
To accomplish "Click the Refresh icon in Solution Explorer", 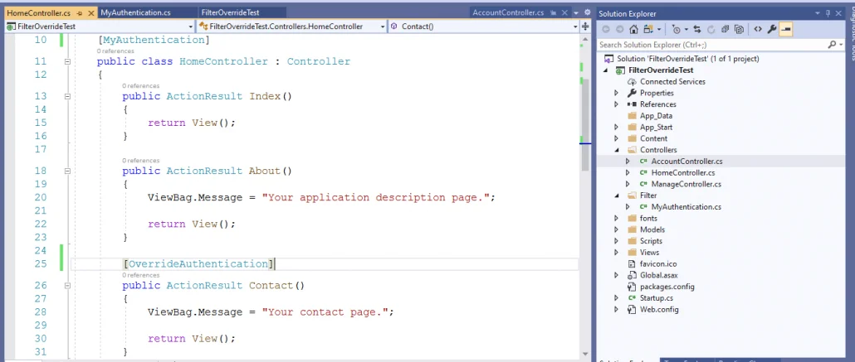I will coord(711,29).
